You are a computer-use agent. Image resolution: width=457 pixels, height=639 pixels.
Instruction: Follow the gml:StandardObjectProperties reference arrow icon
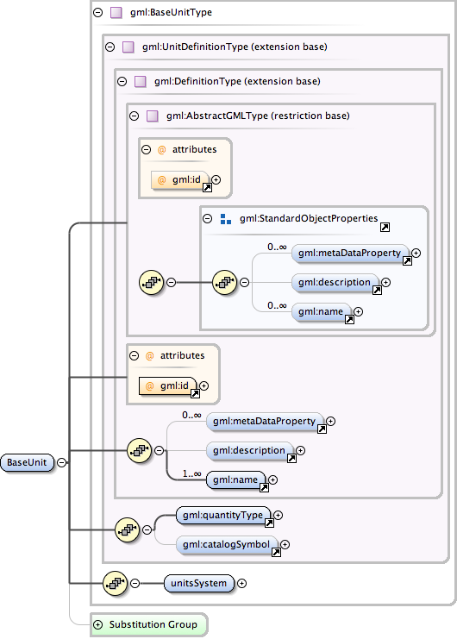[385, 228]
